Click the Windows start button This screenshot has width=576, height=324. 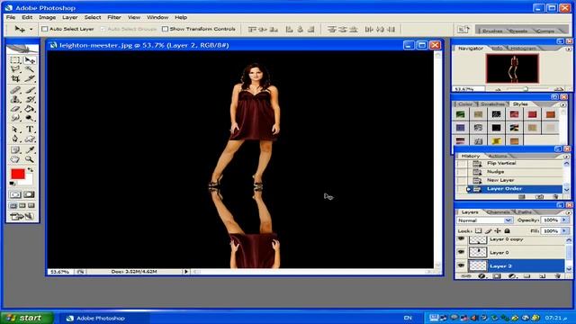pos(27,318)
